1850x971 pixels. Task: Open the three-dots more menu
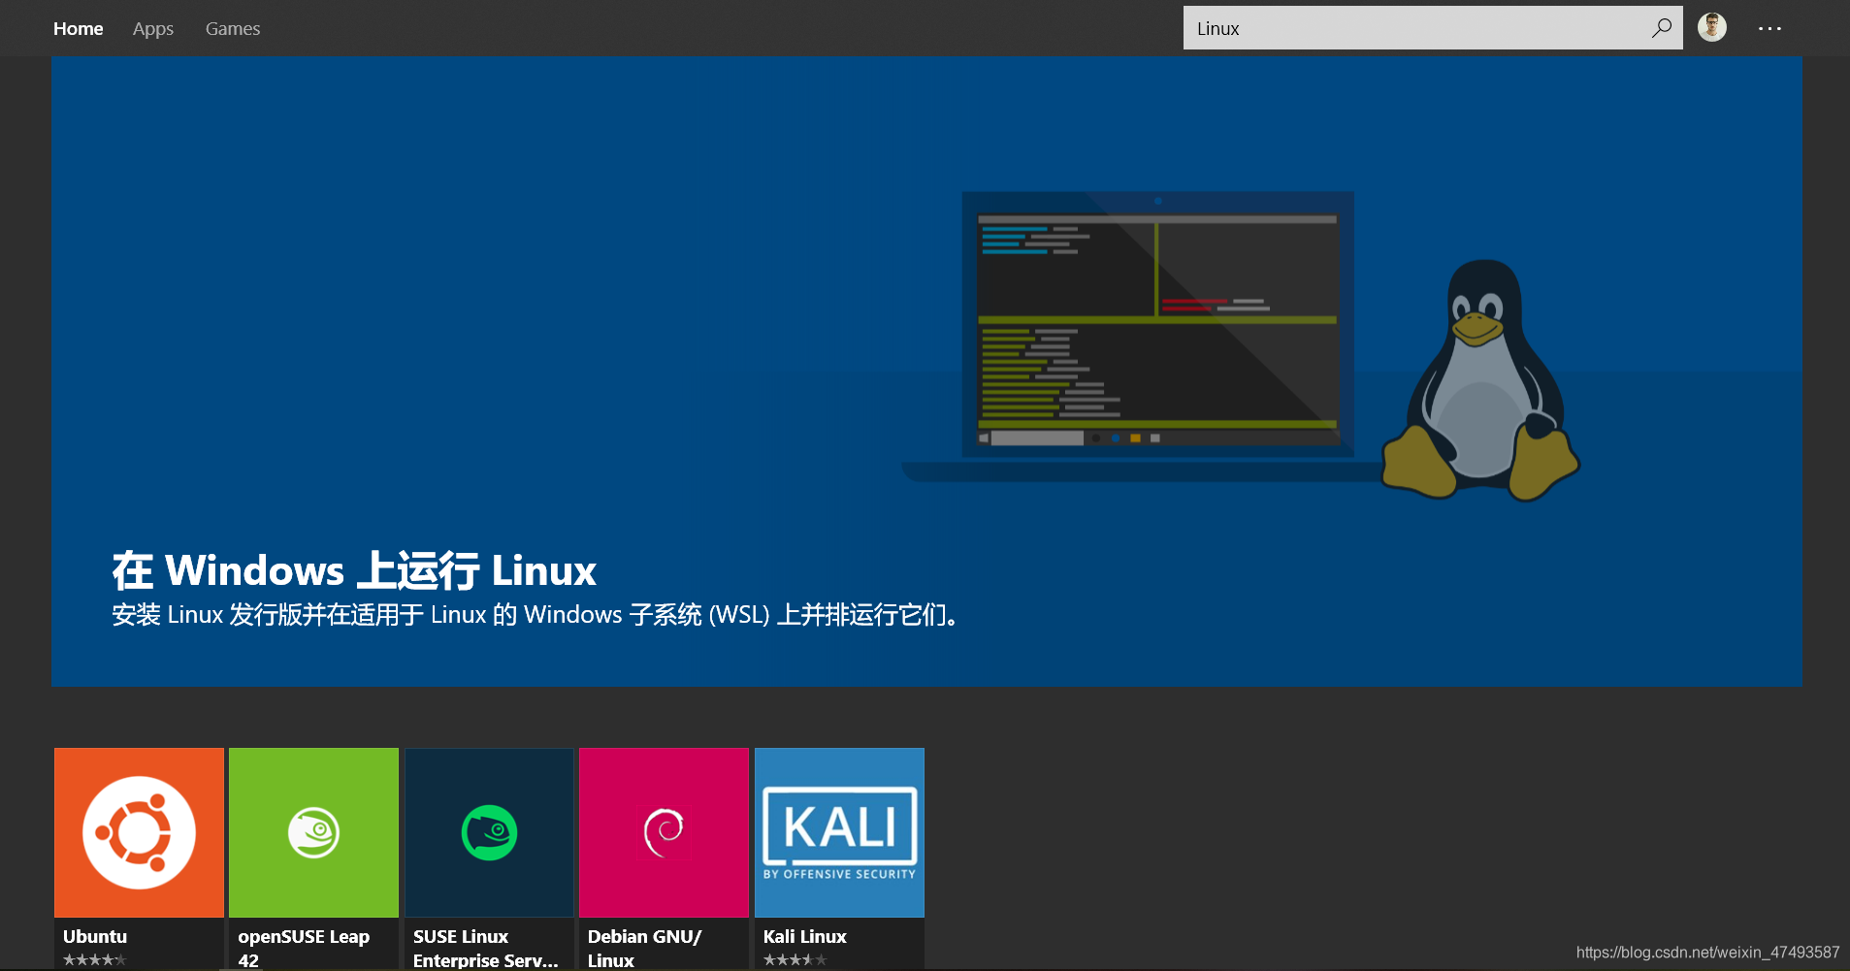(1769, 29)
